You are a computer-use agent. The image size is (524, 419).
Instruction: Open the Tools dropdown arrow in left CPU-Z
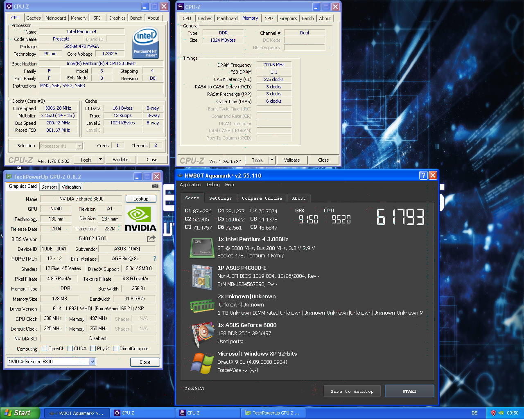pos(100,160)
